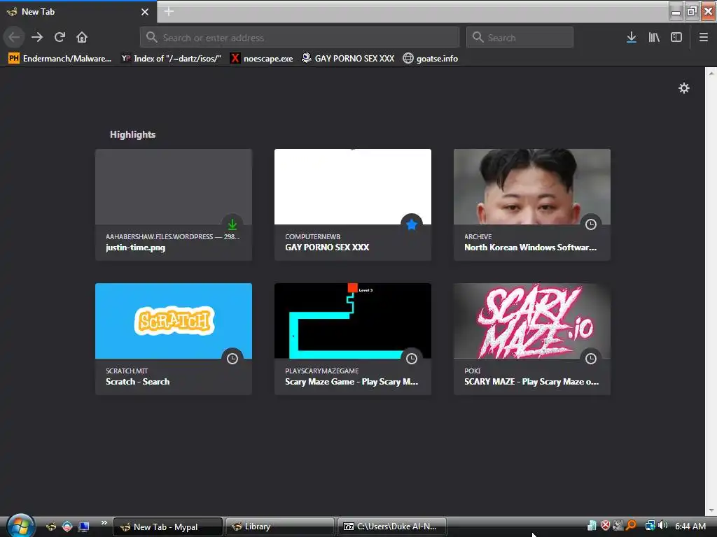Click magnifier icon in the address bar

[x=152, y=38]
